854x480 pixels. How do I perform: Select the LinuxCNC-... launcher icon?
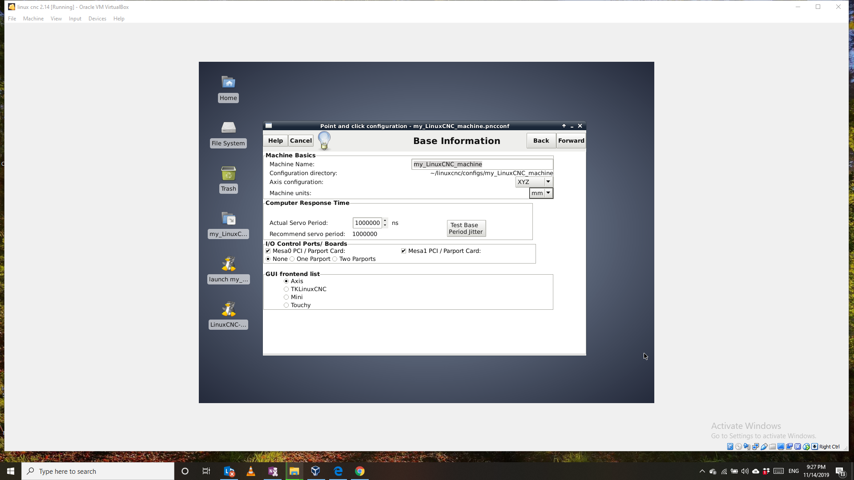coord(228,309)
